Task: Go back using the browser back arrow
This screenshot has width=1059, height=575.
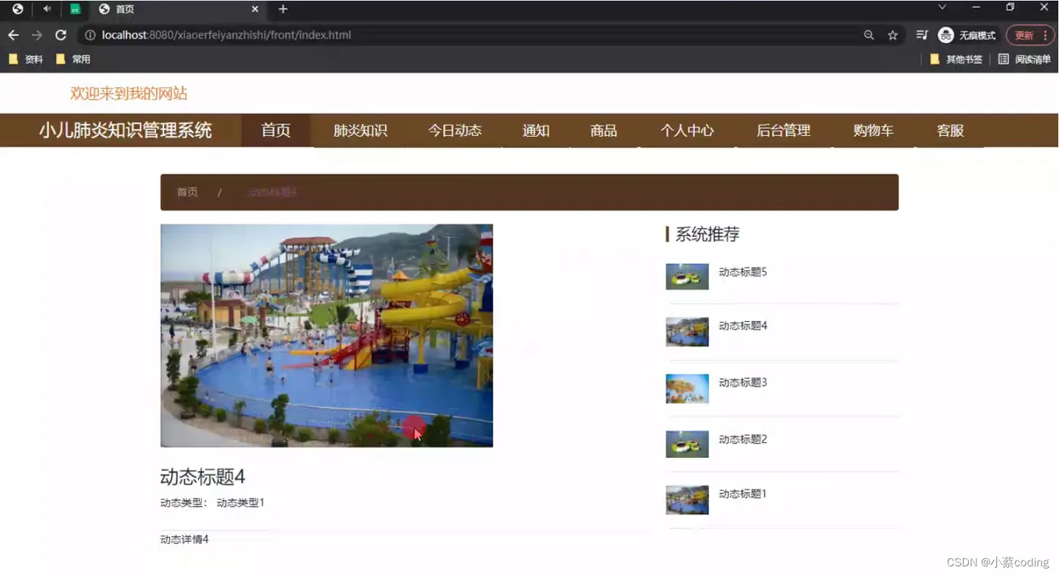Action: pos(14,35)
